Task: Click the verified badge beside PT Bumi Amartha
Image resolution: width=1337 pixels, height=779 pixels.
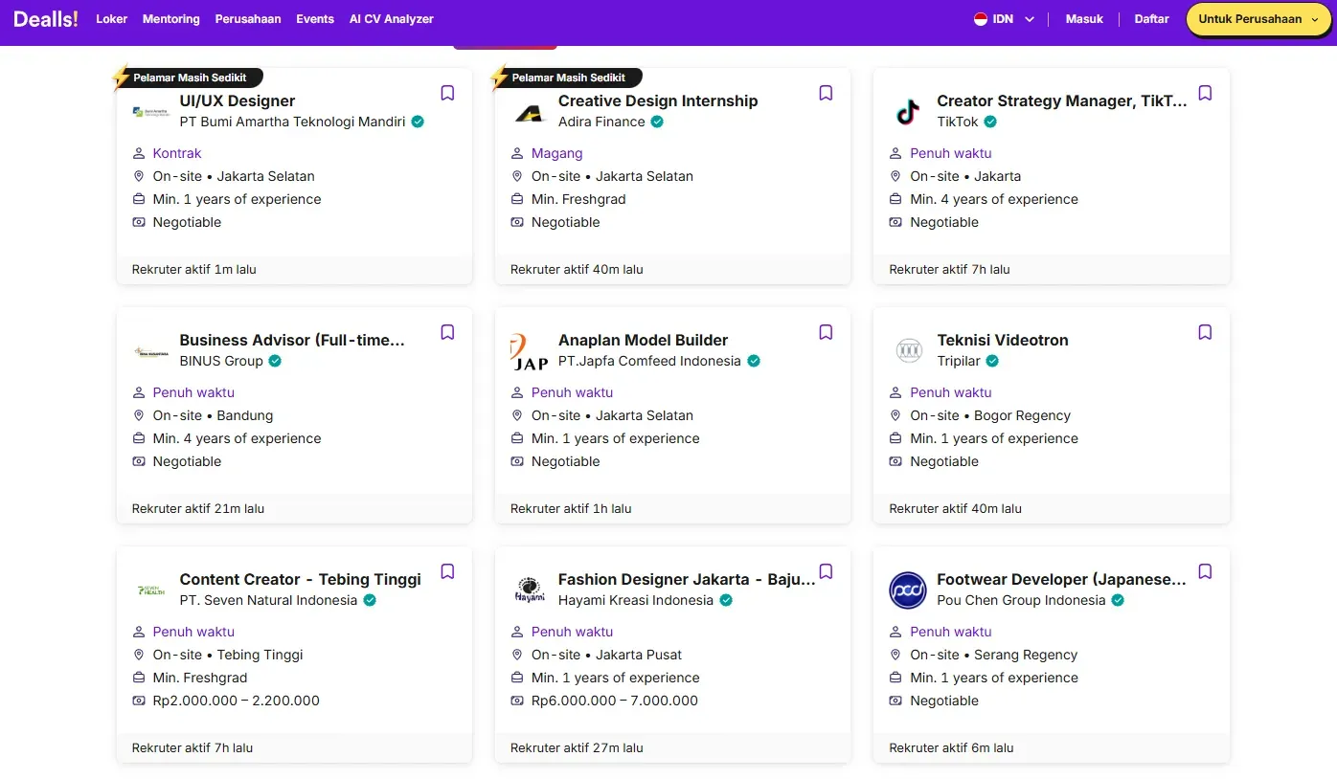Action: tap(418, 122)
